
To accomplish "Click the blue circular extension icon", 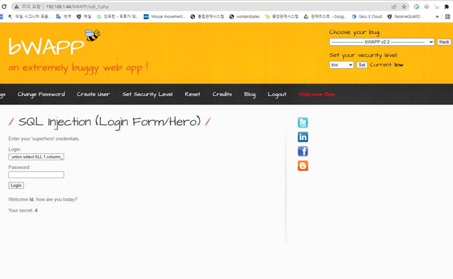I will click(x=416, y=7).
